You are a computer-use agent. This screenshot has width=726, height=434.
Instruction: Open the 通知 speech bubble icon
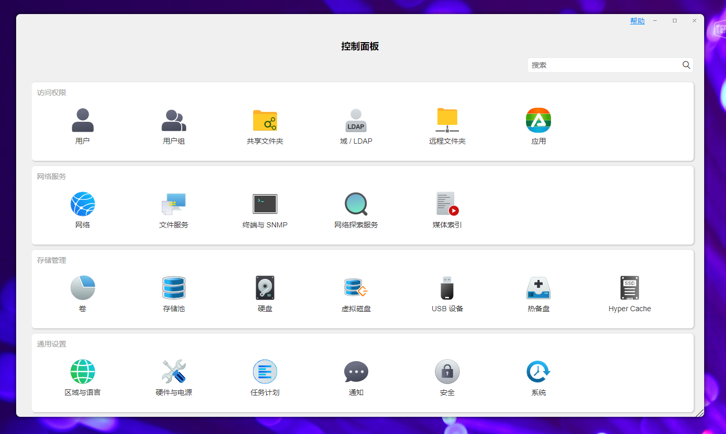point(356,372)
